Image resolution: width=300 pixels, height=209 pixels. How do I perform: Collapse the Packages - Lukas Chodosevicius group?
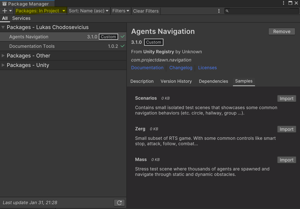tap(3, 27)
